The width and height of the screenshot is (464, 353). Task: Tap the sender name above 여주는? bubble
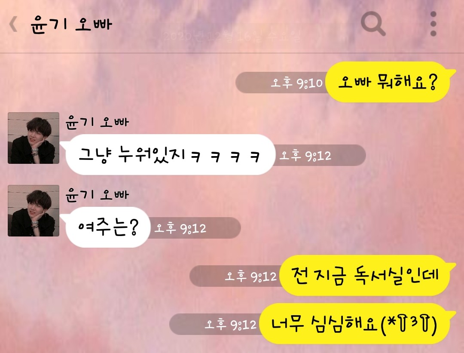[97, 195]
